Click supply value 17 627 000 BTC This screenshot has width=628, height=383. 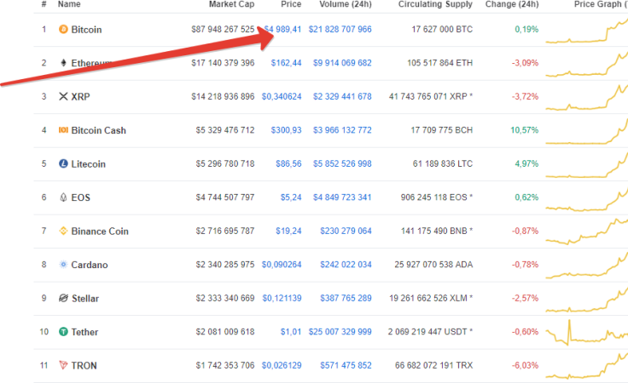(x=442, y=29)
